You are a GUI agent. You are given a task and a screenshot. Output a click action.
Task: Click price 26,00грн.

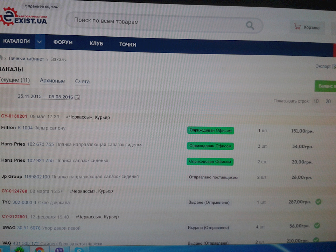301,177
